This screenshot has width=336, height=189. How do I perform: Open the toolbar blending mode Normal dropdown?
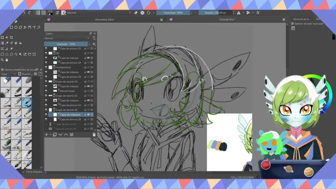(99, 13)
